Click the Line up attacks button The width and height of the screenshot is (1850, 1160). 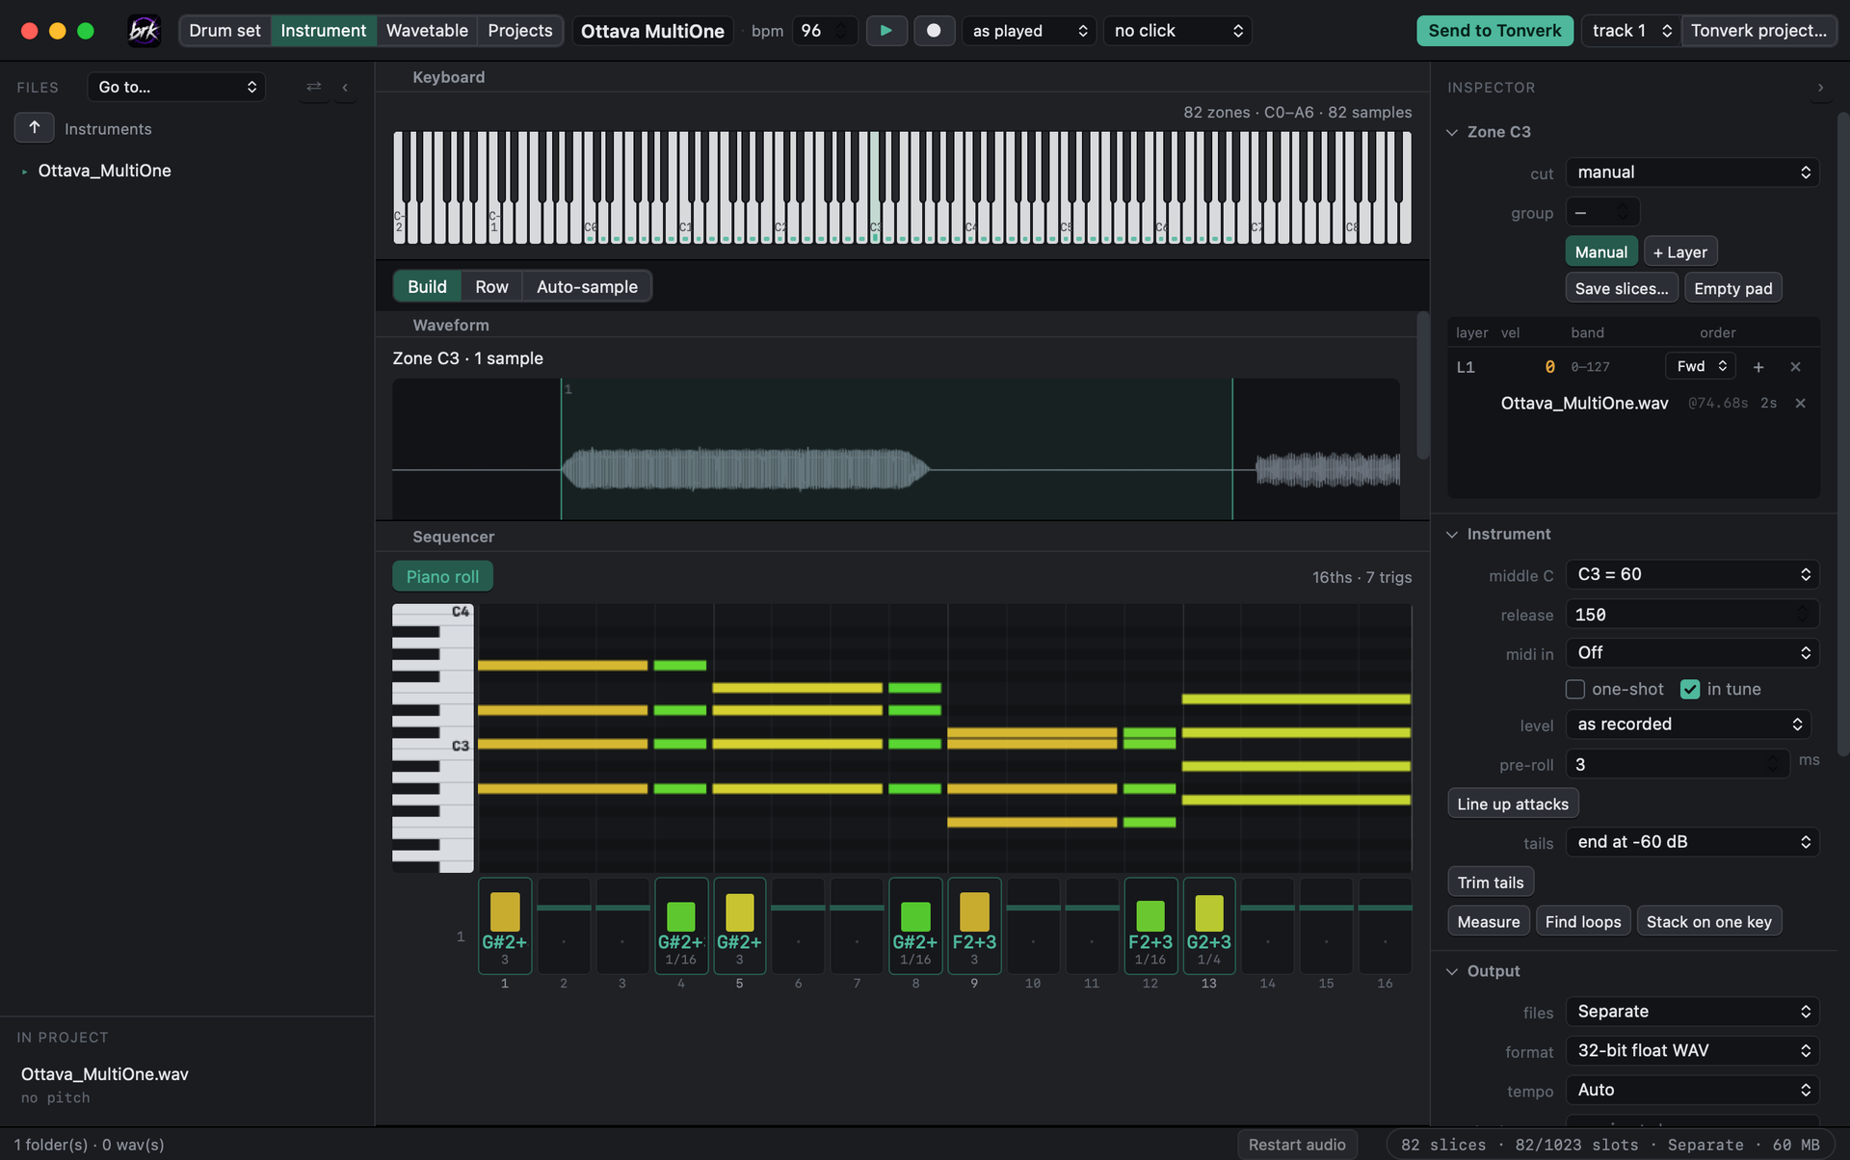(1513, 804)
